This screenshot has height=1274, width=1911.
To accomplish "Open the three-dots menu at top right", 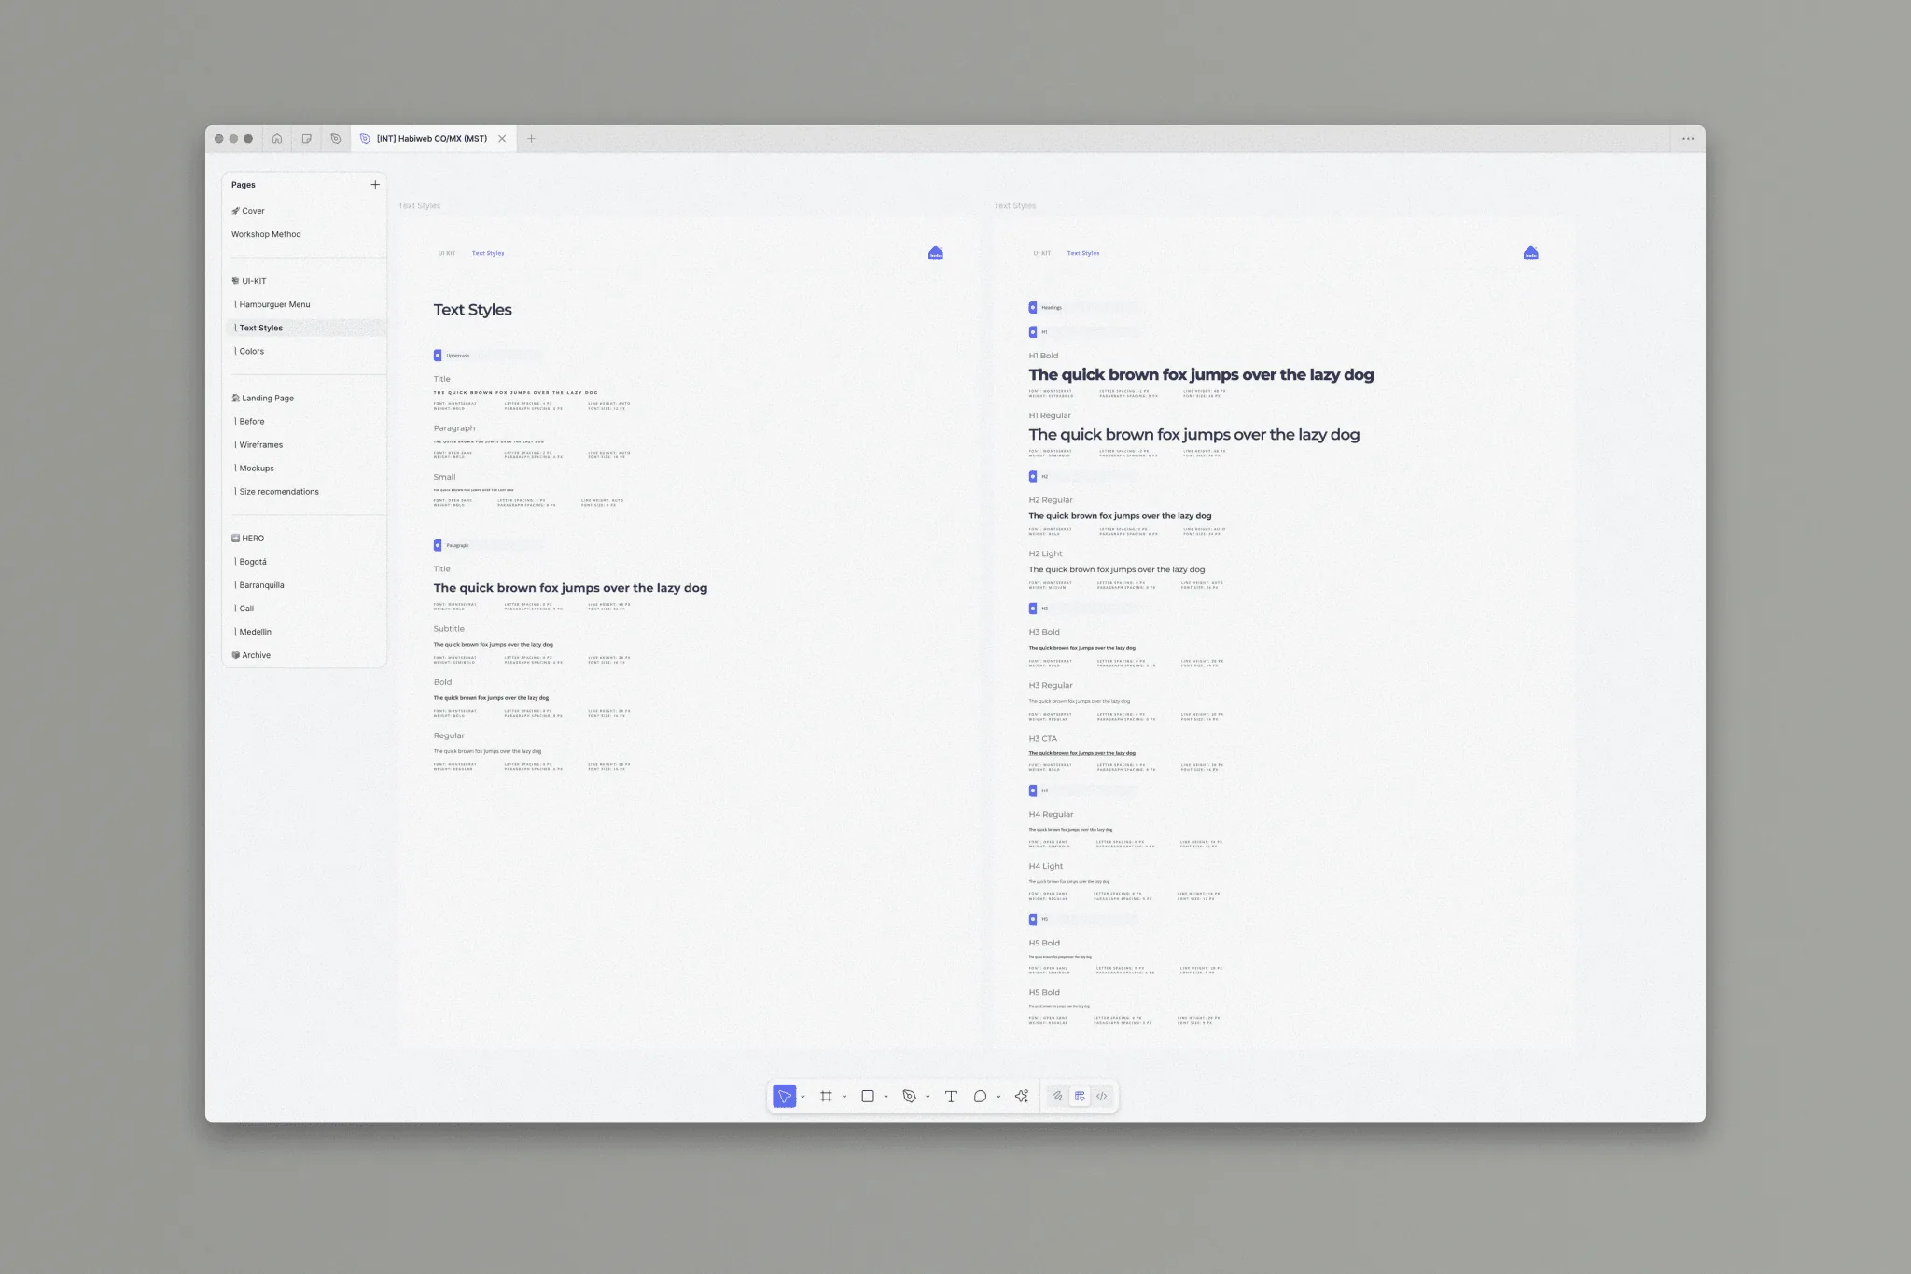I will point(1687,138).
